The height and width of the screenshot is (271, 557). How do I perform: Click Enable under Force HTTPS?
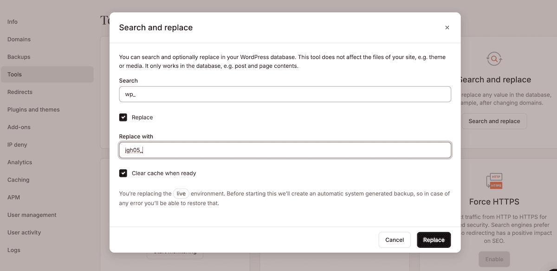(x=494, y=259)
